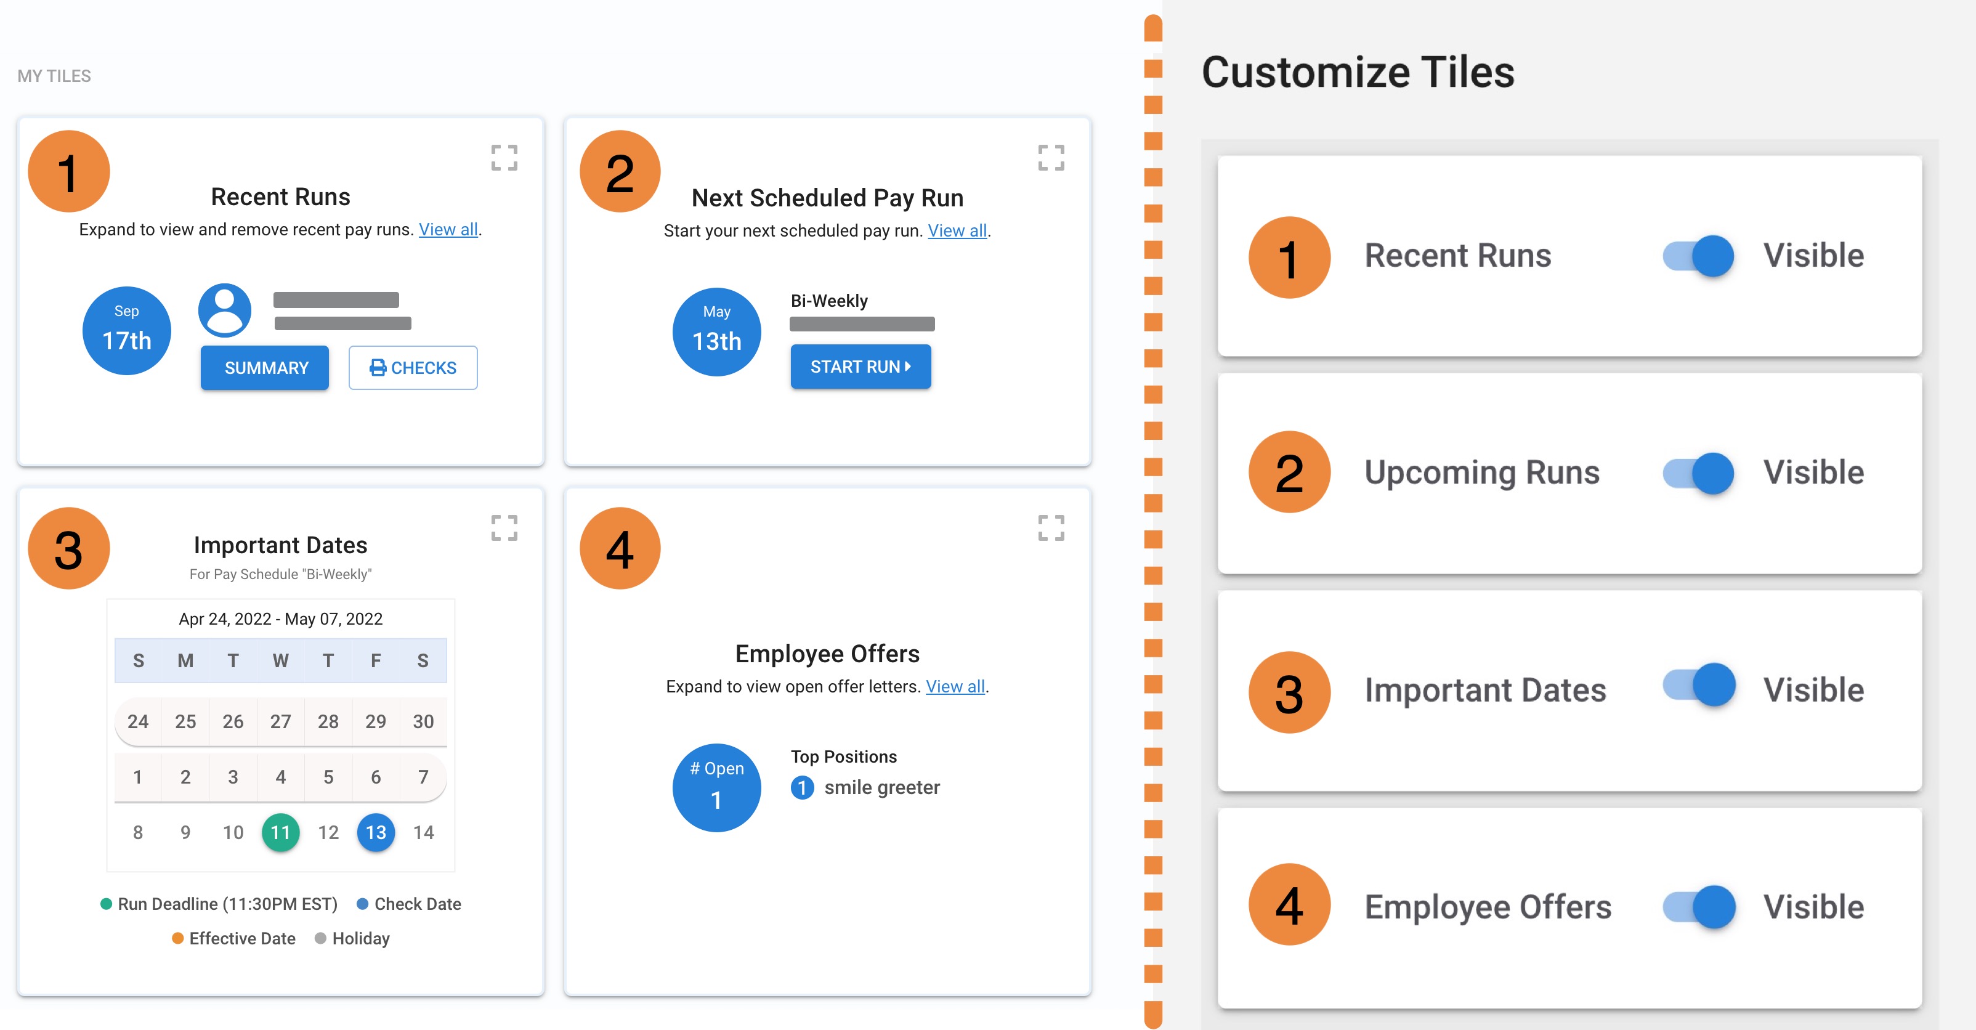Toggle Recent Runs tile visibility
Image resolution: width=1976 pixels, height=1030 pixels.
click(1698, 256)
